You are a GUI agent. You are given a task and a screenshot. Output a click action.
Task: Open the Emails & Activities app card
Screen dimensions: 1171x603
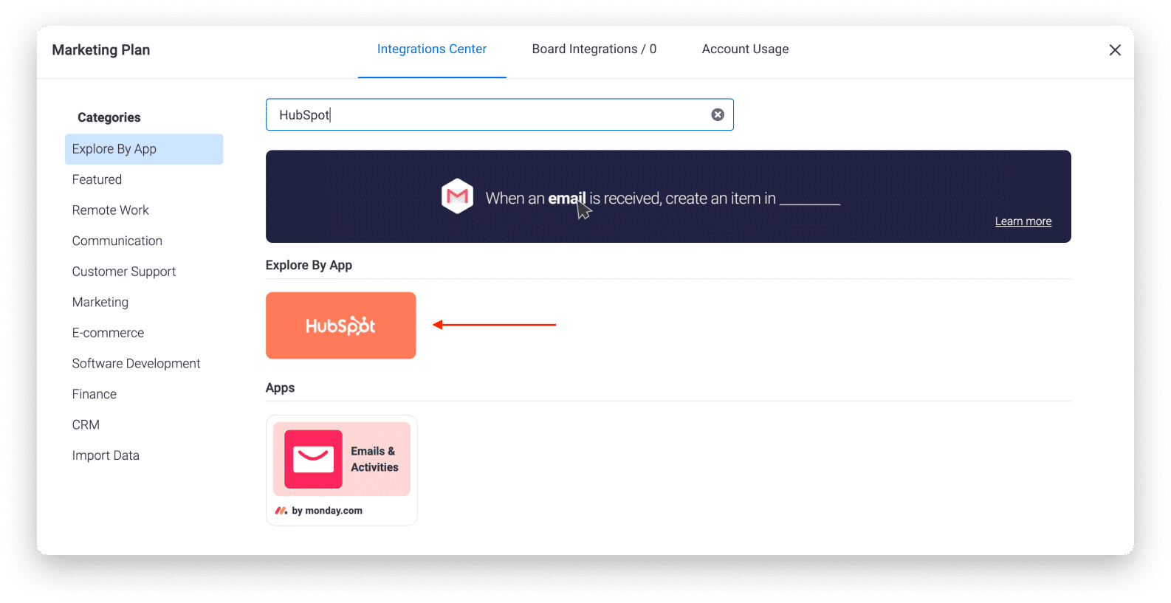tap(342, 470)
